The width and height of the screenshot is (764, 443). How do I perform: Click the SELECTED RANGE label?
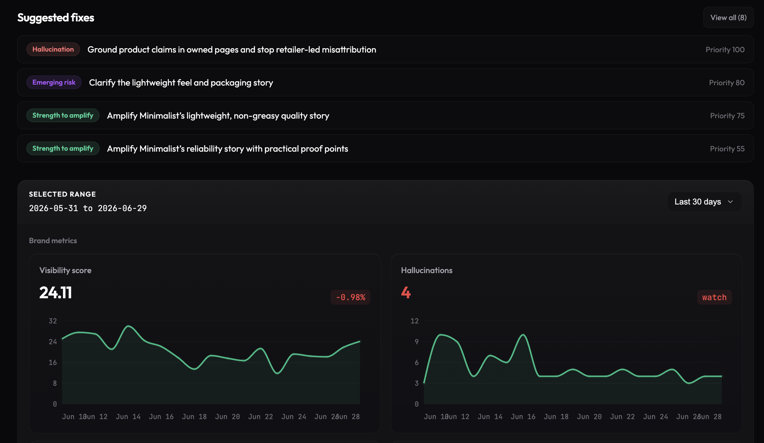[x=62, y=194]
